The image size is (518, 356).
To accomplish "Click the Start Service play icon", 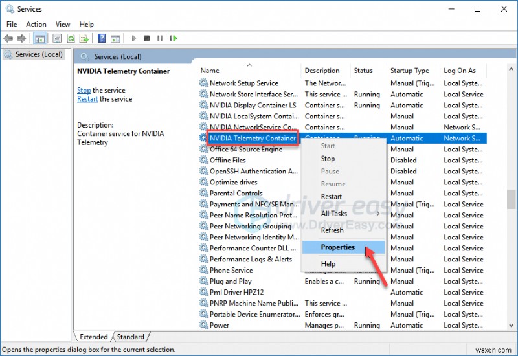I will 134,38.
